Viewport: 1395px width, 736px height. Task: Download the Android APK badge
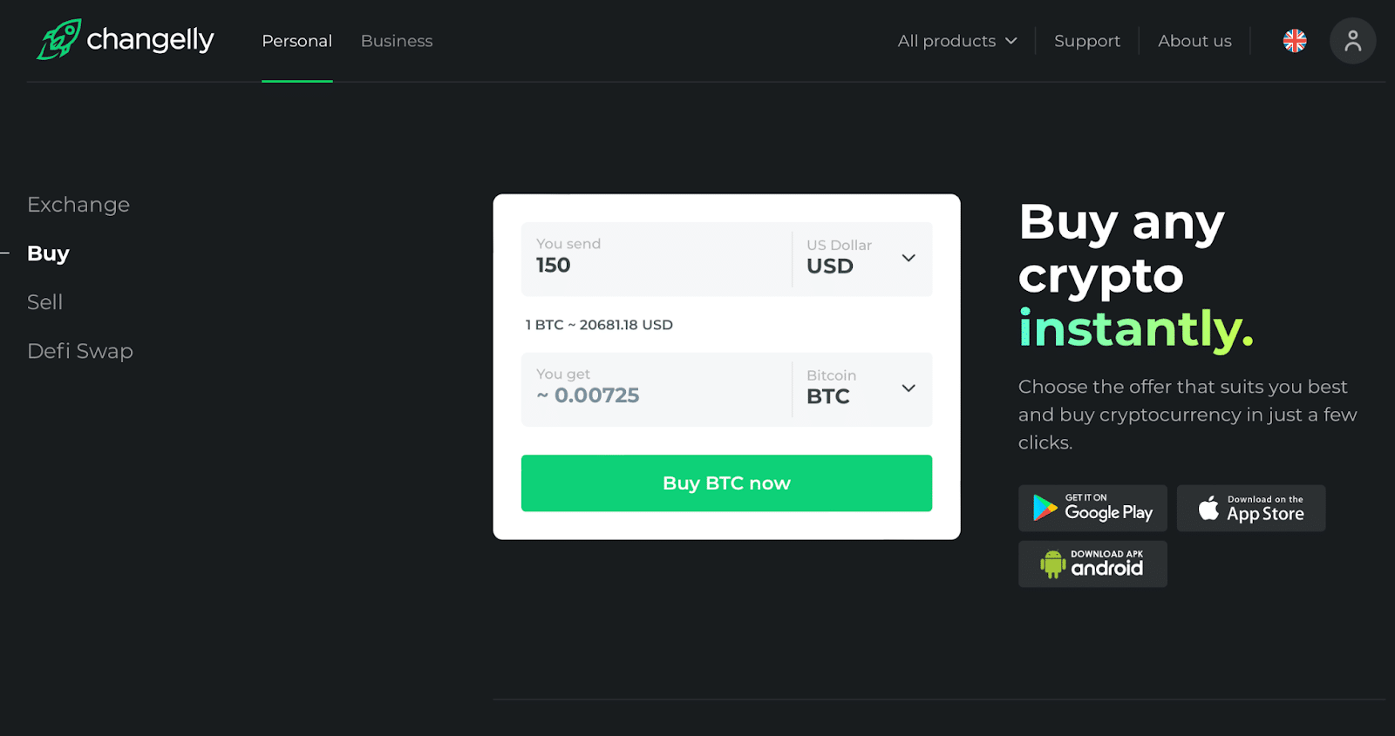click(x=1092, y=564)
